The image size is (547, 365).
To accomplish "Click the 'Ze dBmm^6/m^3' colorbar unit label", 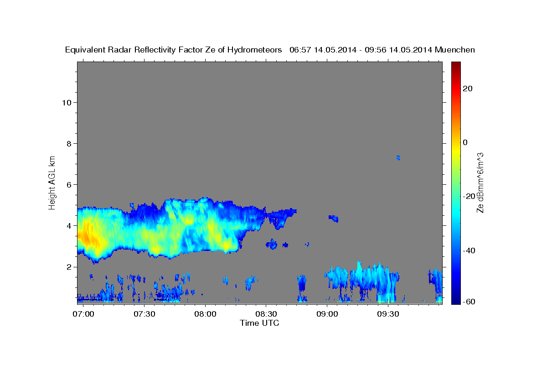I will (x=480, y=182).
